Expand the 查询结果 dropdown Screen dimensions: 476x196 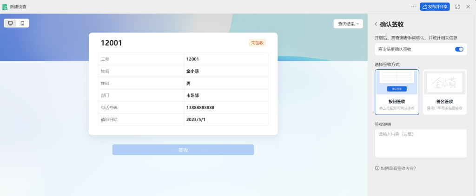coord(348,24)
